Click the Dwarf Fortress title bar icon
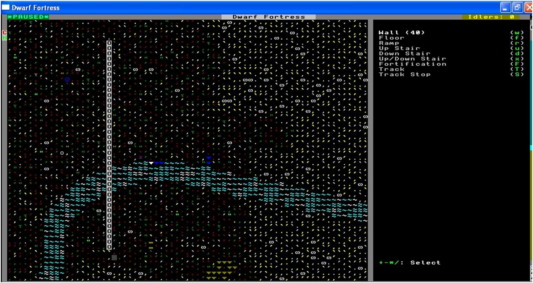Viewport: 533px width, 283px height. tap(6, 8)
